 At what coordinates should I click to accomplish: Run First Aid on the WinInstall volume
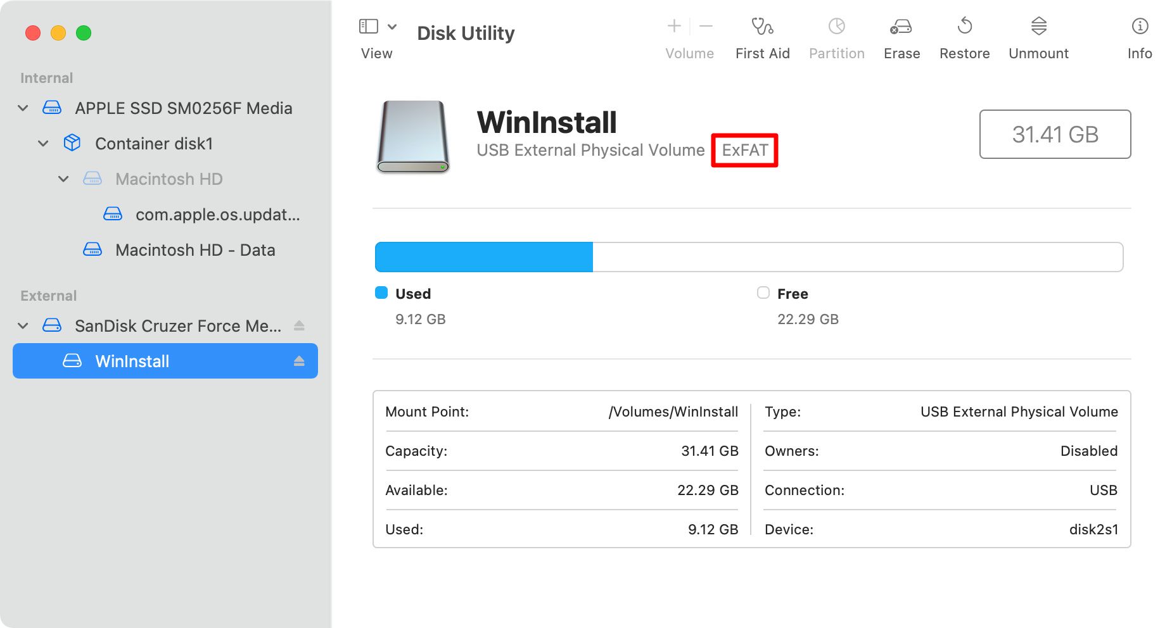pyautogui.click(x=762, y=35)
